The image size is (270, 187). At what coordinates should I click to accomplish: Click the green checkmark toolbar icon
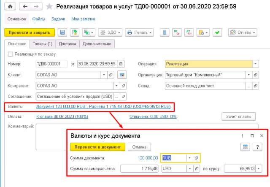click(x=217, y=33)
